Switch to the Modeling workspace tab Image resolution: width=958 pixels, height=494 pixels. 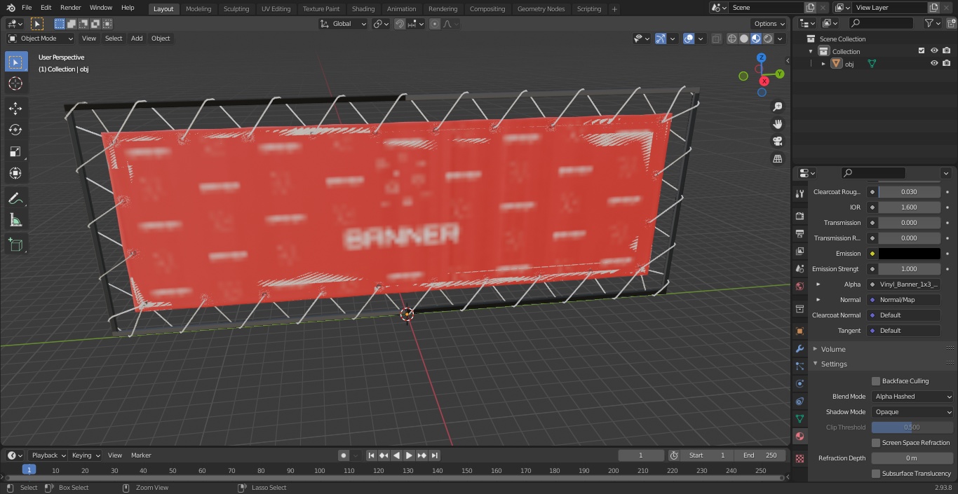[x=198, y=8]
